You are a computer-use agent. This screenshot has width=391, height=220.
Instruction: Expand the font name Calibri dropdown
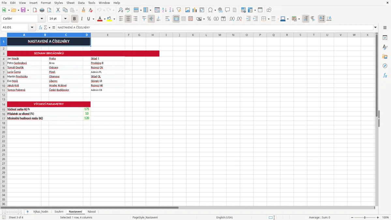[x=42, y=19]
